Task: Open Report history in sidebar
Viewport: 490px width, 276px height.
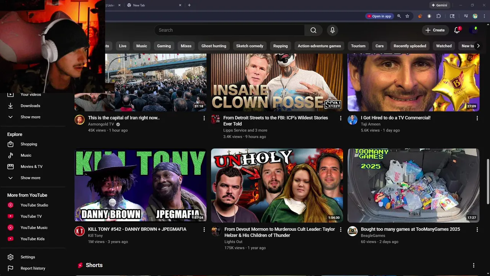Action: click(33, 268)
